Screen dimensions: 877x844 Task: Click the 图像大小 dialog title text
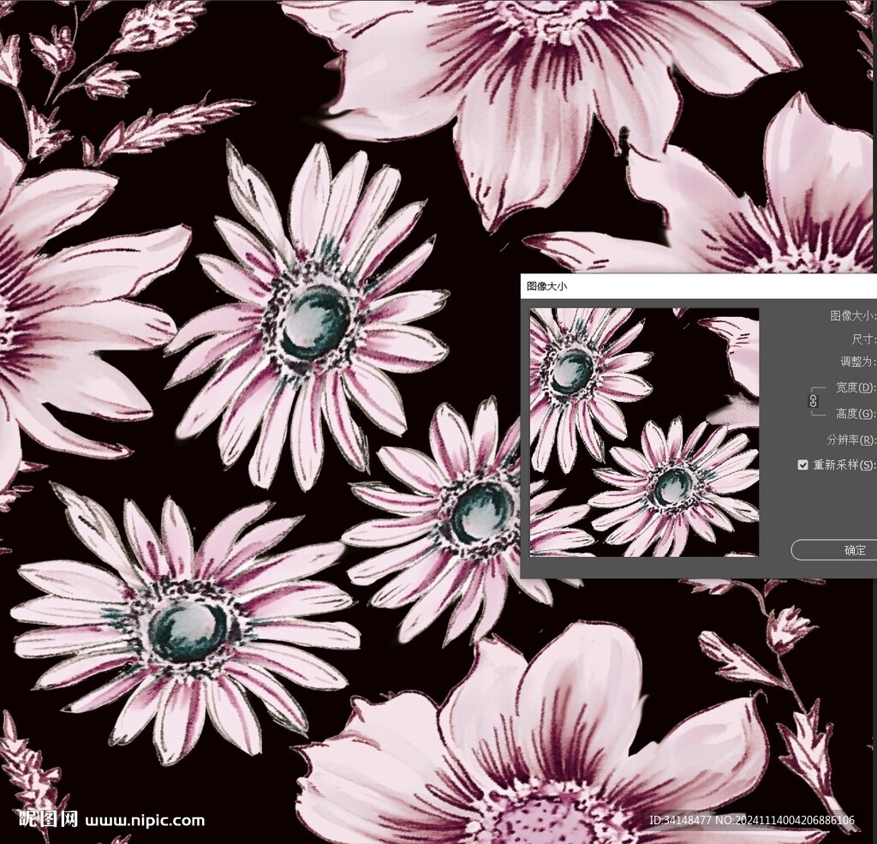(x=546, y=286)
